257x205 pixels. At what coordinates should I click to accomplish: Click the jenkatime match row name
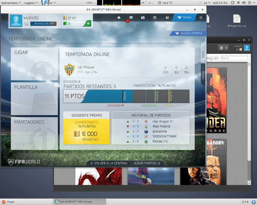[160, 131]
